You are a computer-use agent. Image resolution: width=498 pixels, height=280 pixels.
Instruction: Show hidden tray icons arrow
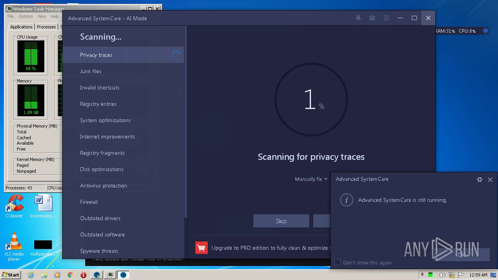[422, 275]
